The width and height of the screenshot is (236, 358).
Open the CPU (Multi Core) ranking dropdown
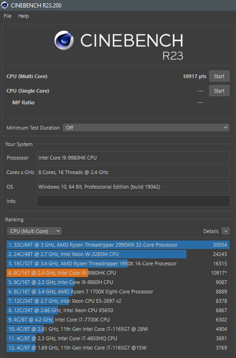pyautogui.click(x=34, y=231)
